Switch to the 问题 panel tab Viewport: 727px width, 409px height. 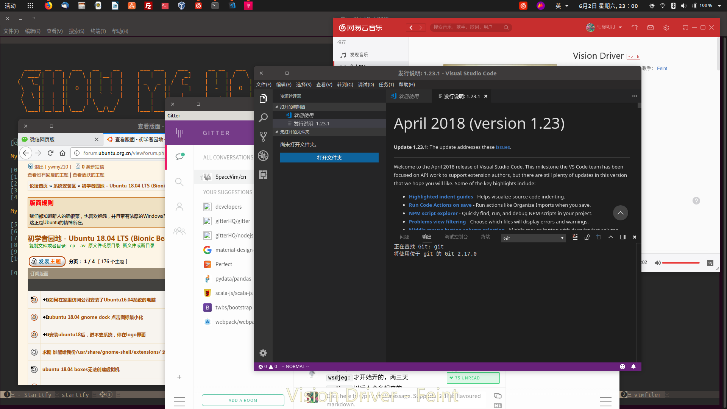[404, 237]
